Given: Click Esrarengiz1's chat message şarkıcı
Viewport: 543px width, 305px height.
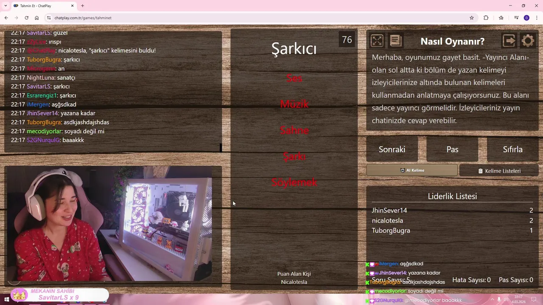Looking at the screenshot, I should [68, 96].
